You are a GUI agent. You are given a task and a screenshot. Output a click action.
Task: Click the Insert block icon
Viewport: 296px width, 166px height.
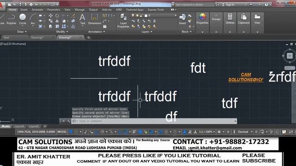(182, 19)
